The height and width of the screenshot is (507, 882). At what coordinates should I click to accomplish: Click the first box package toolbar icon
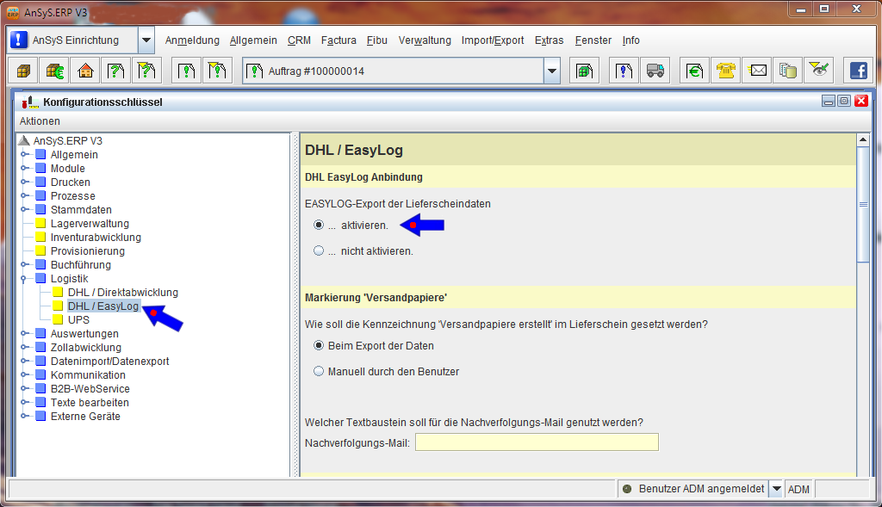pyautogui.click(x=23, y=71)
